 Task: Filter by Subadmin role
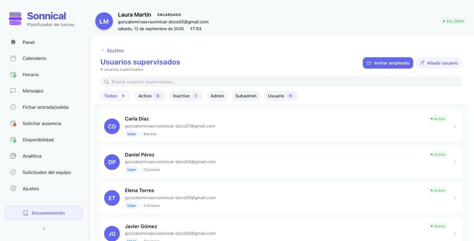point(246,96)
